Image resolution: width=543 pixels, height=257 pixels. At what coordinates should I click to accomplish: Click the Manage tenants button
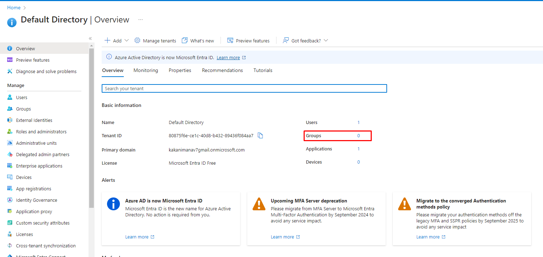(155, 41)
